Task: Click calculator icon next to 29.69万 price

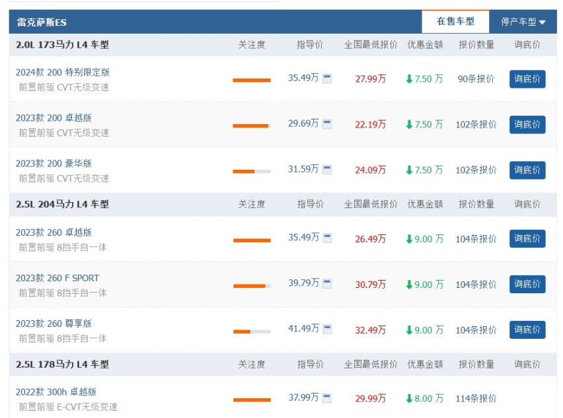Action: click(x=326, y=124)
